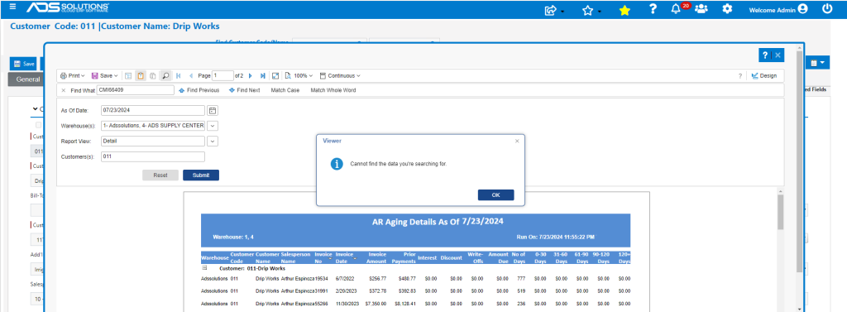The width and height of the screenshot is (847, 312).
Task: Open the notifications bell icon
Action: point(676,9)
